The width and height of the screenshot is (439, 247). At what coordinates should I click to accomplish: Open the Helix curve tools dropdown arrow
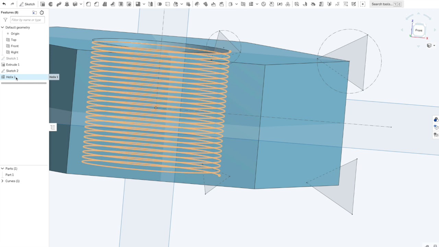pyautogui.click(x=257, y=4)
